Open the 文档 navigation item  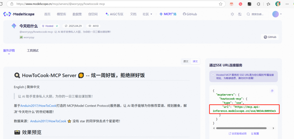(x=133, y=14)
